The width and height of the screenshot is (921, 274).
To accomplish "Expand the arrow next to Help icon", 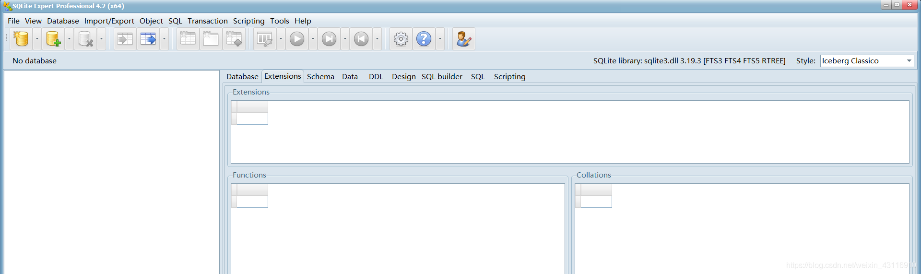I will click(x=440, y=39).
